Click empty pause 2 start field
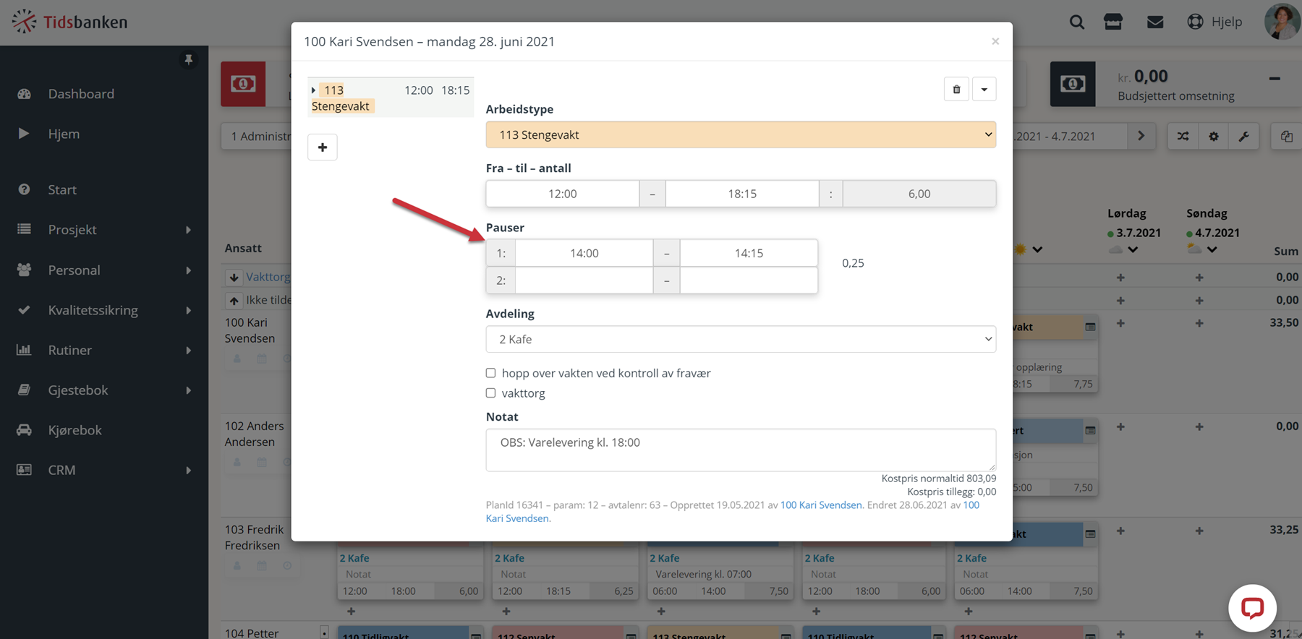 [x=584, y=280]
